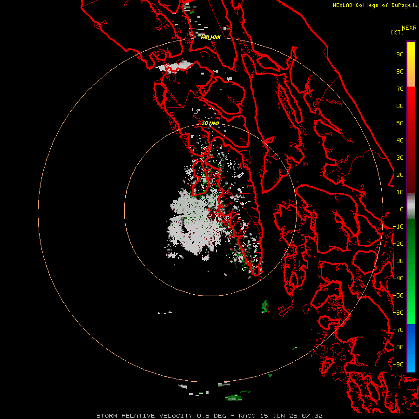Click the [KT] units label
Viewport: 419px width, 419px height.
(397, 32)
